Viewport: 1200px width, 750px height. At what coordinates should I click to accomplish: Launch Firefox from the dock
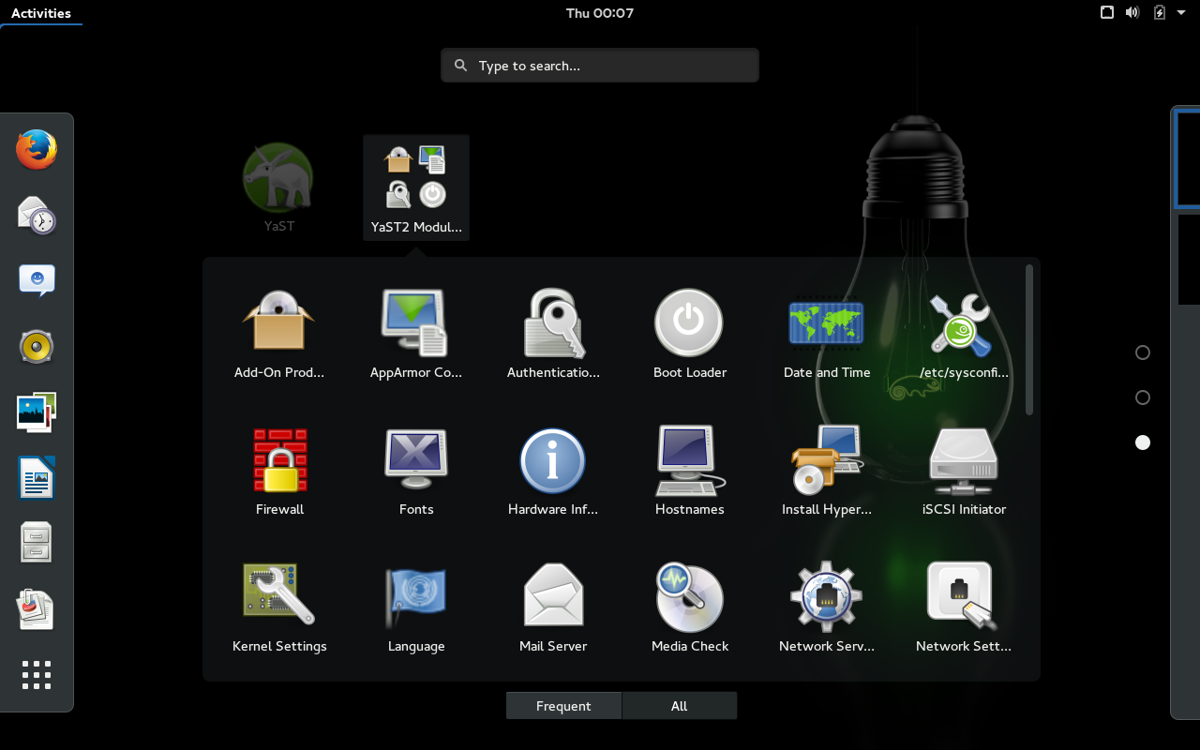coord(37,150)
